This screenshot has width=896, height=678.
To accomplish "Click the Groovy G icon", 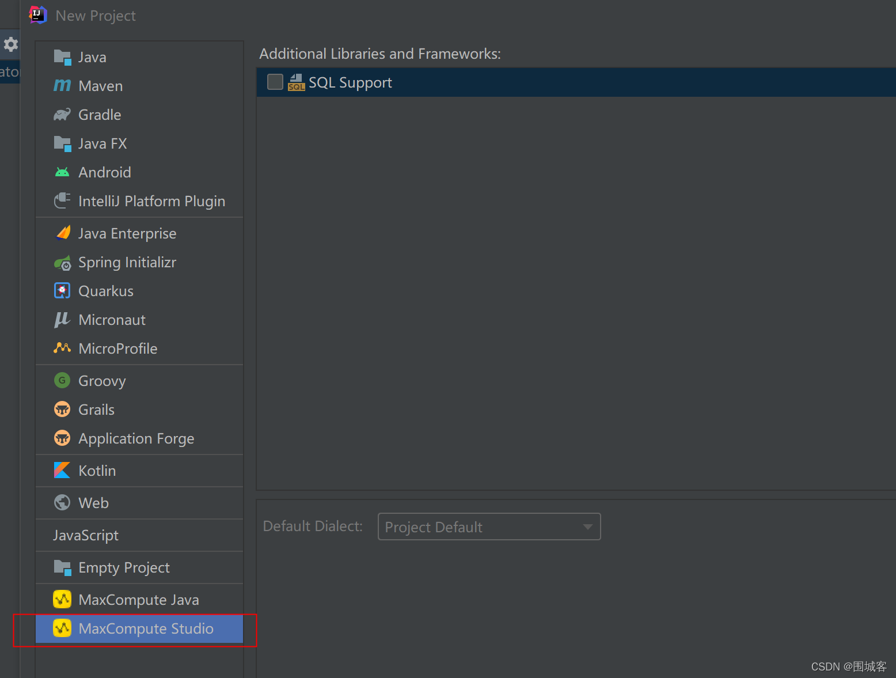I will coord(62,380).
